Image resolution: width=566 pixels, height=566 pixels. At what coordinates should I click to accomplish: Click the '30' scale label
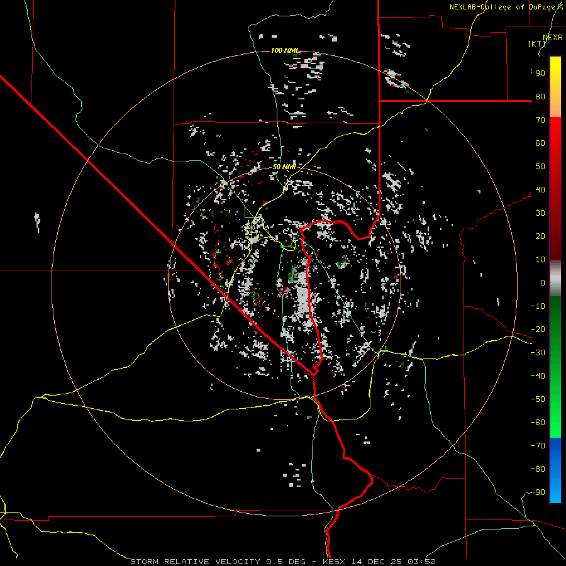(x=540, y=213)
